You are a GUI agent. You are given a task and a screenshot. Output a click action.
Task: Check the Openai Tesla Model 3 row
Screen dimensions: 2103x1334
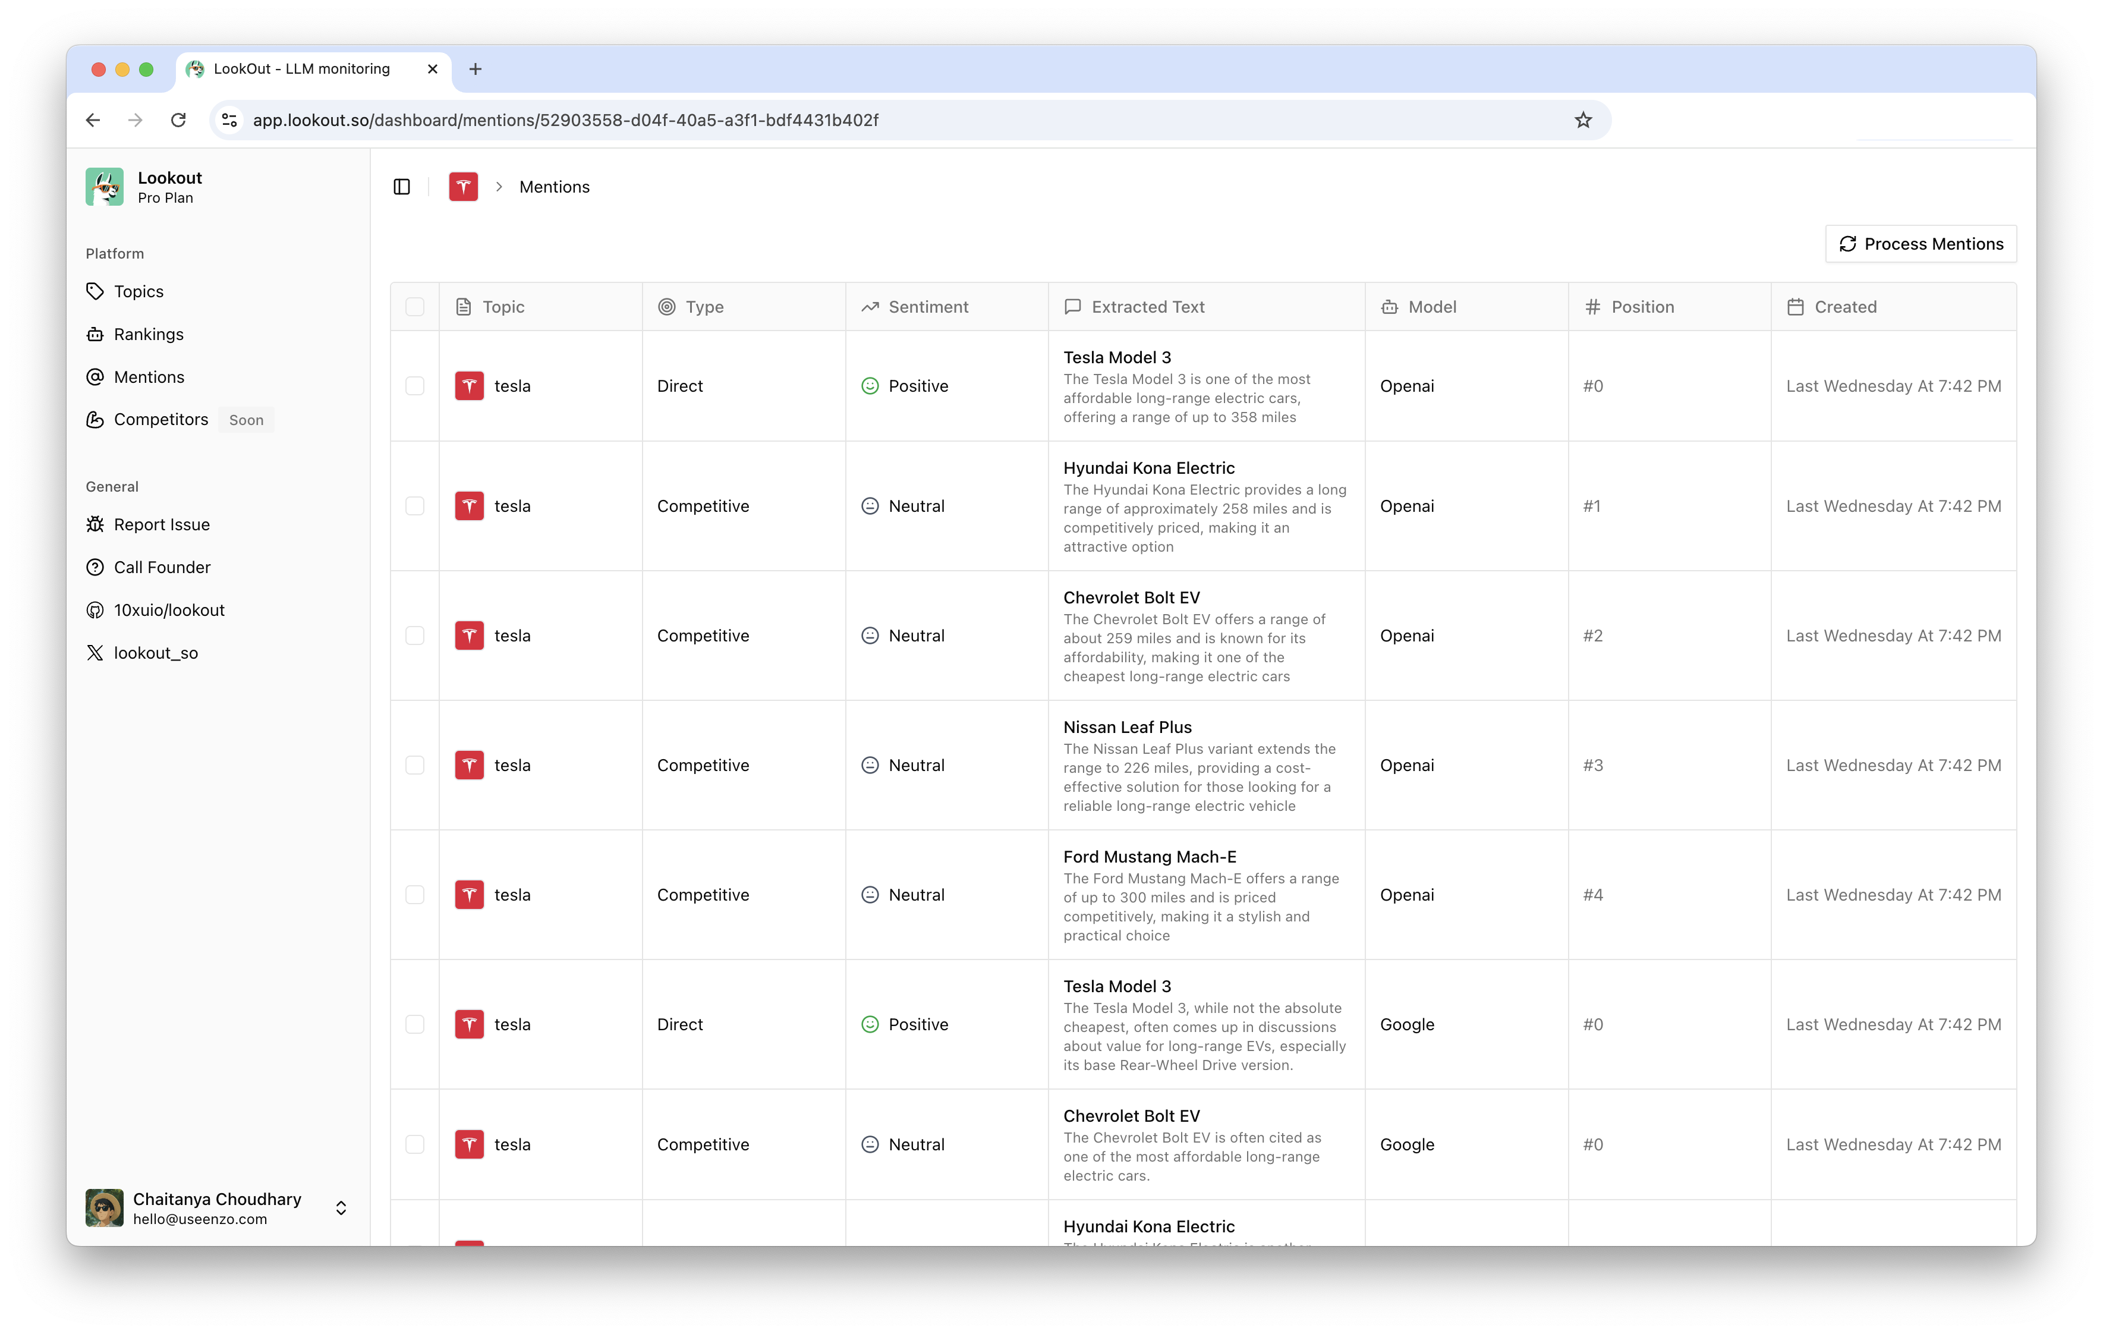click(x=415, y=387)
